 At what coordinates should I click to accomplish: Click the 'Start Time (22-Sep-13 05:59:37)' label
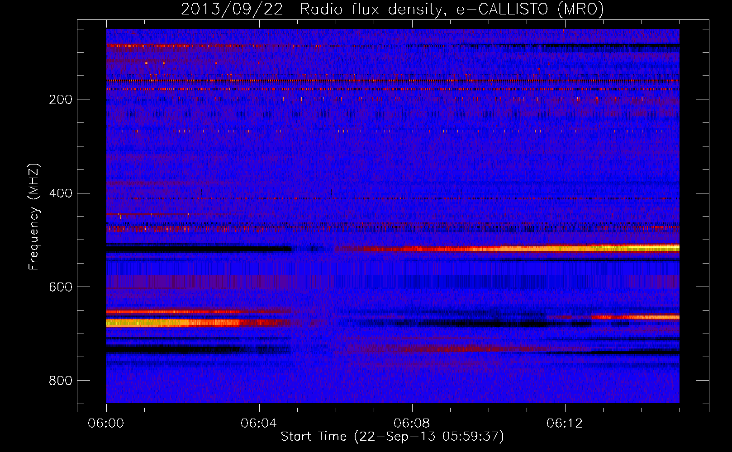pos(392,437)
